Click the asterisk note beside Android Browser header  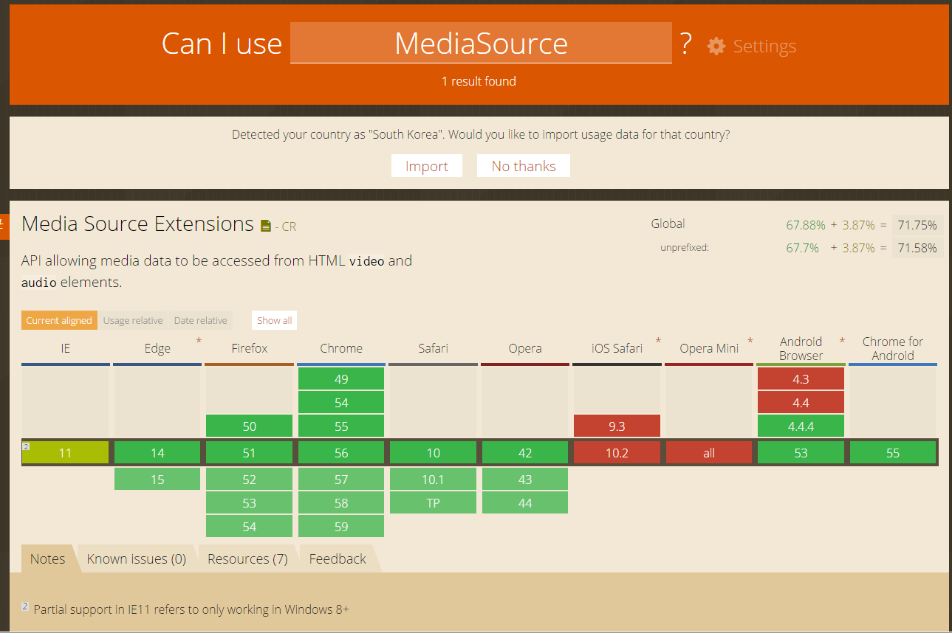tap(841, 341)
